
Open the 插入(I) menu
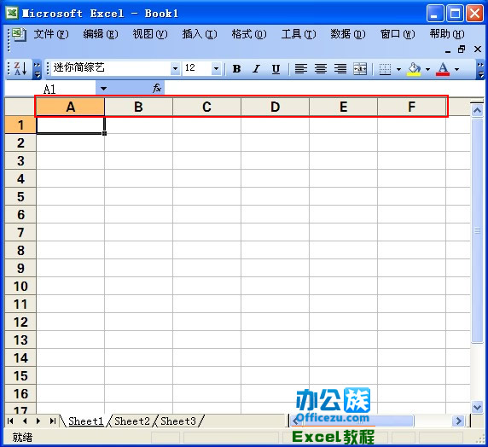(199, 34)
